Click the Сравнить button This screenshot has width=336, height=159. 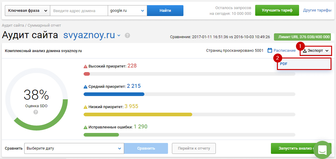146,148
